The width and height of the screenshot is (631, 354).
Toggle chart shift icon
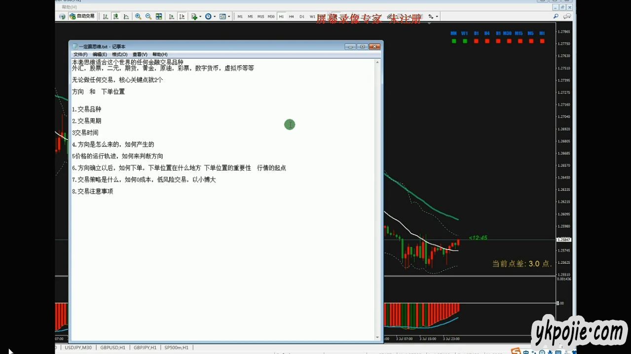(x=182, y=16)
